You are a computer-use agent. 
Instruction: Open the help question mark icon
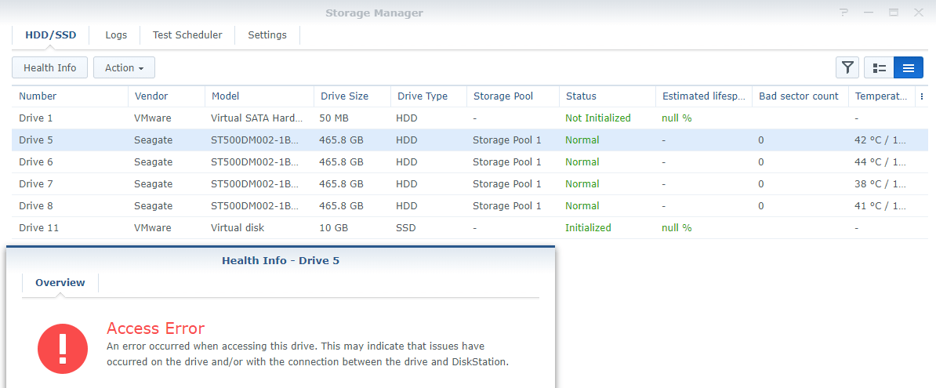coord(843,13)
